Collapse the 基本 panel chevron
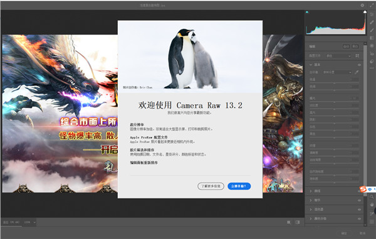 coord(311,65)
